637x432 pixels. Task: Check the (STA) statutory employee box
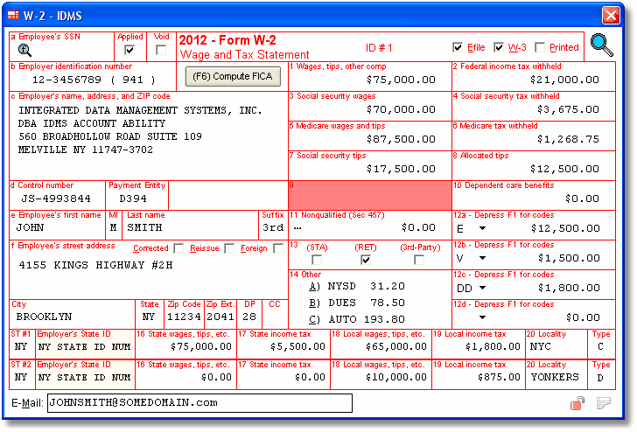[317, 260]
